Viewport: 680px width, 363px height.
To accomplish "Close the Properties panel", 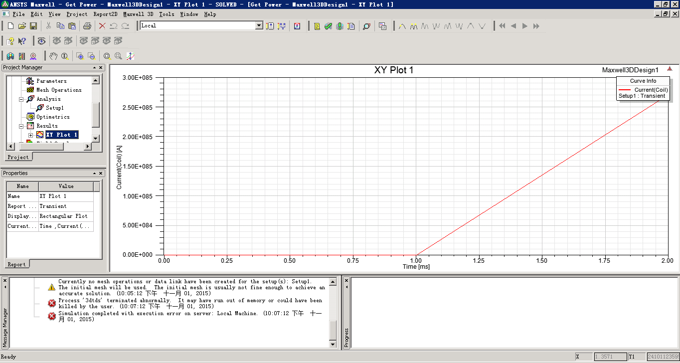I will [x=101, y=174].
